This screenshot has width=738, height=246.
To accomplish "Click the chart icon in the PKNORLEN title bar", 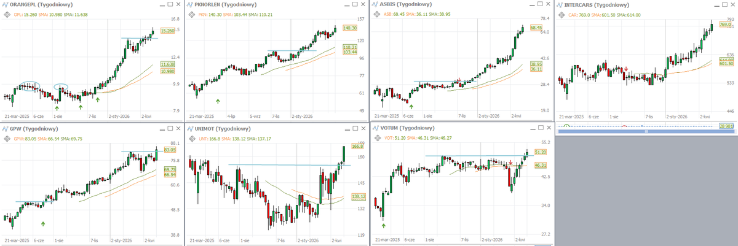I will click(190, 4).
